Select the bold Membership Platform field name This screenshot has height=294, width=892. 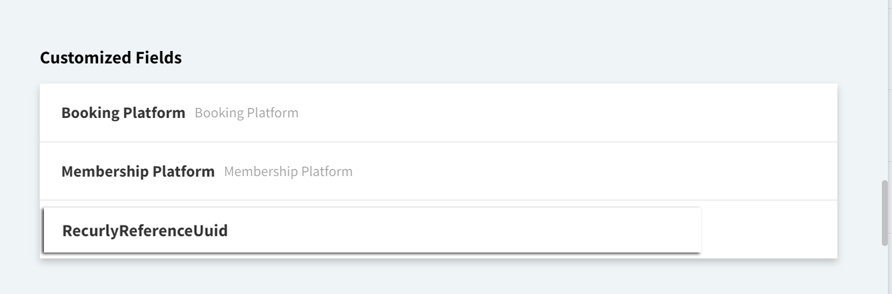138,172
